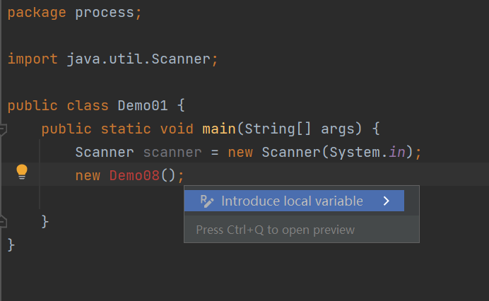Collapse main method with the top fold marker
This screenshot has height=301, width=489.
coord(3,129)
